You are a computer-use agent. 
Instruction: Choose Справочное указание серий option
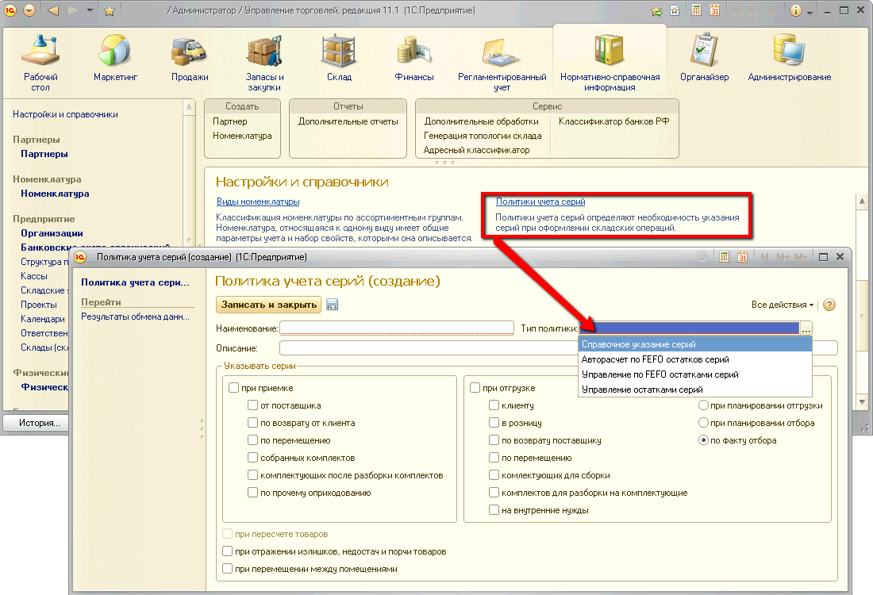695,344
